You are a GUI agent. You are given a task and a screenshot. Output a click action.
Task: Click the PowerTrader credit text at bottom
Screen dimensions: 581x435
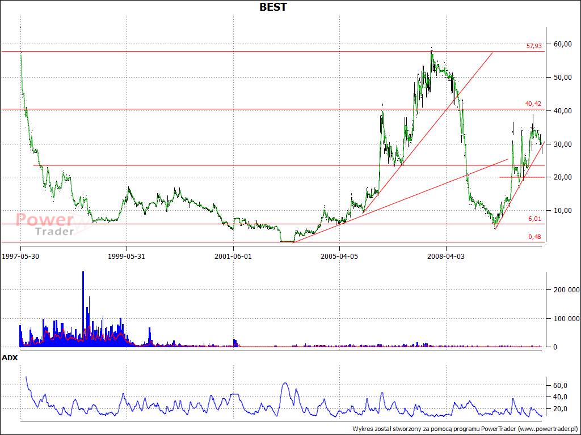click(x=466, y=429)
